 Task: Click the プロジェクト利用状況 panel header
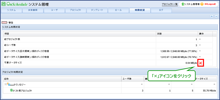click(x=110, y=72)
